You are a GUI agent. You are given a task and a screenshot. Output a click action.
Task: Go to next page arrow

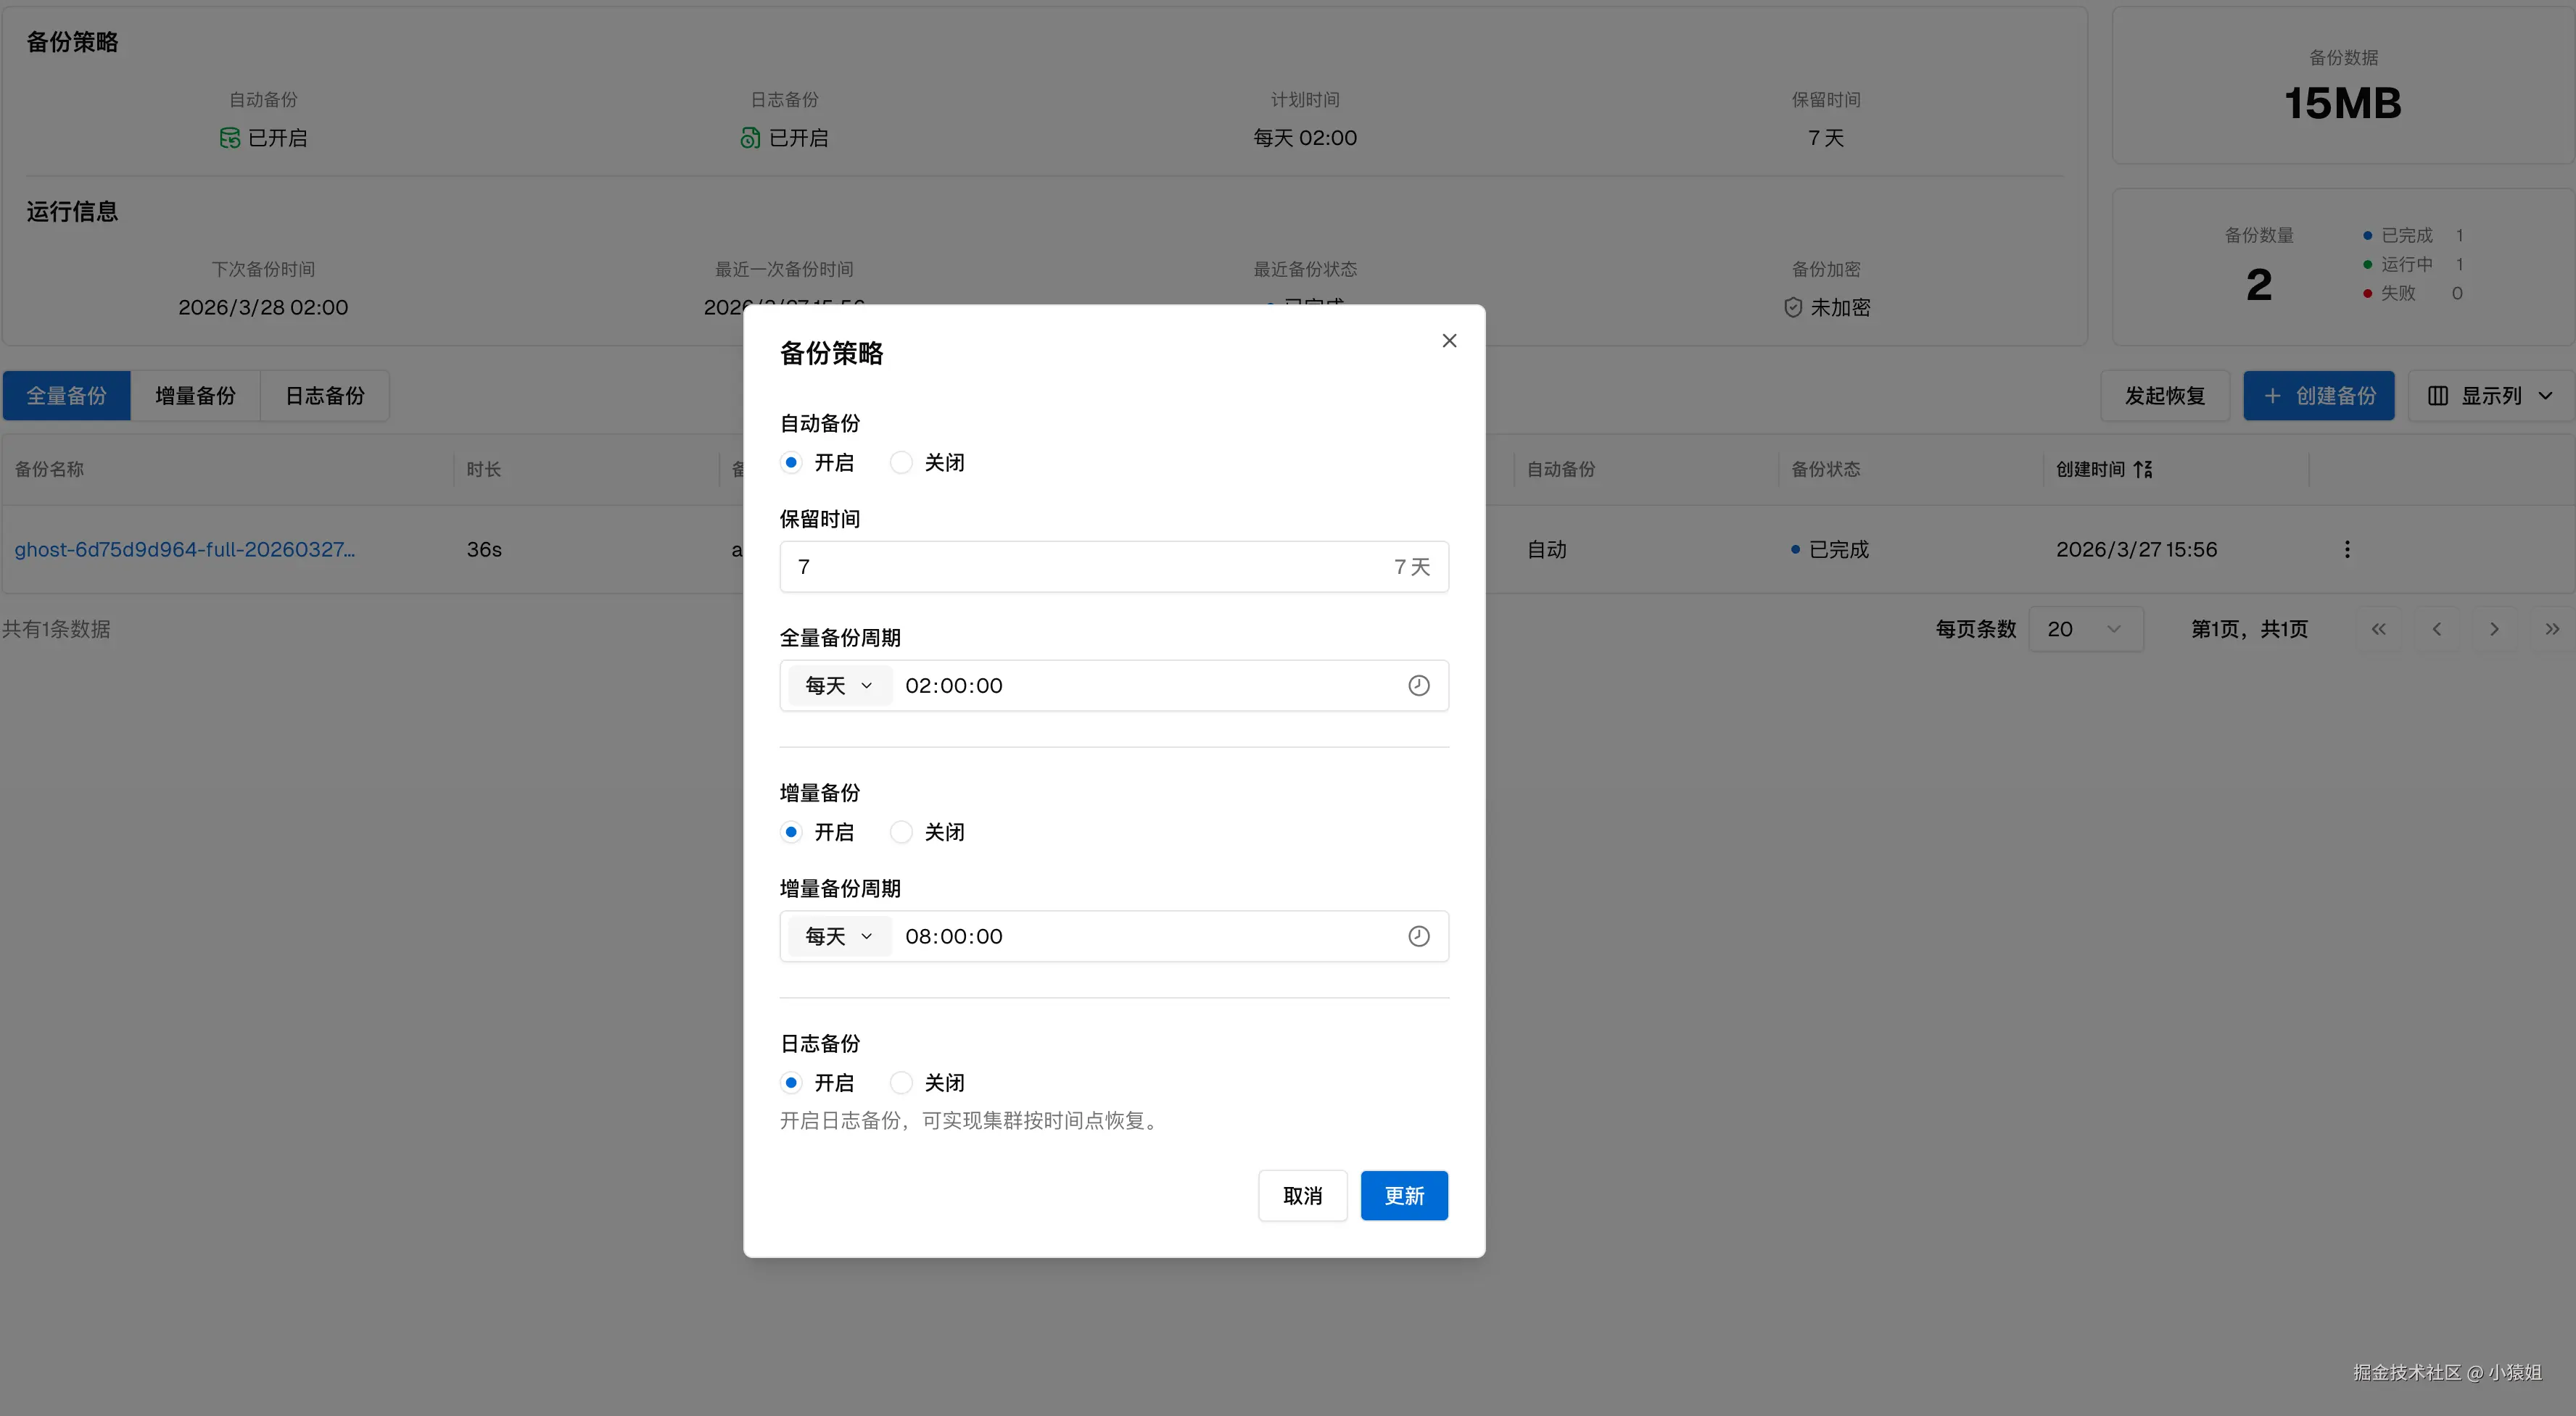click(x=2494, y=630)
